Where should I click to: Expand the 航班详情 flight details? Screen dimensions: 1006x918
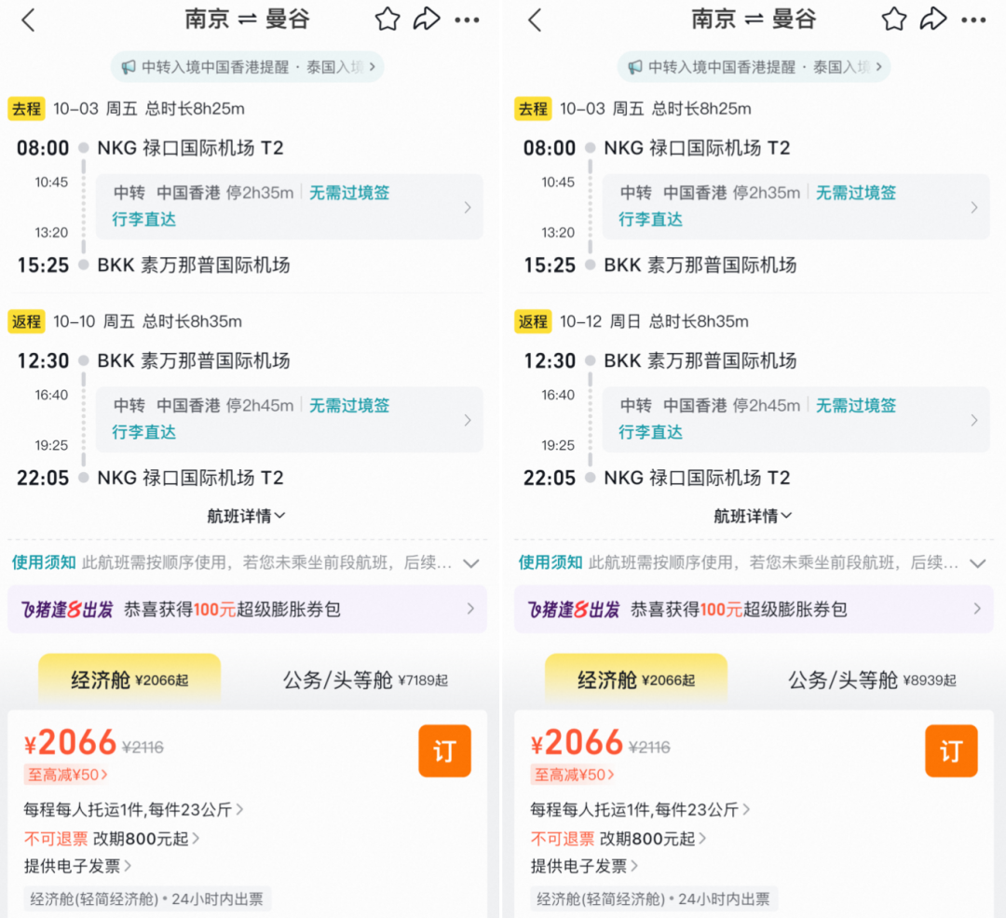pos(245,515)
